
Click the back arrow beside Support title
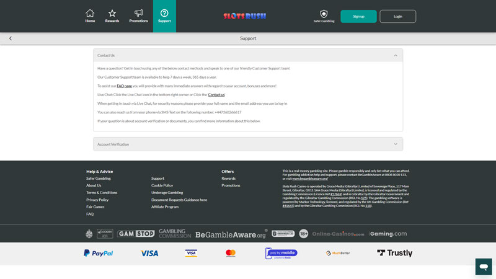(11, 38)
